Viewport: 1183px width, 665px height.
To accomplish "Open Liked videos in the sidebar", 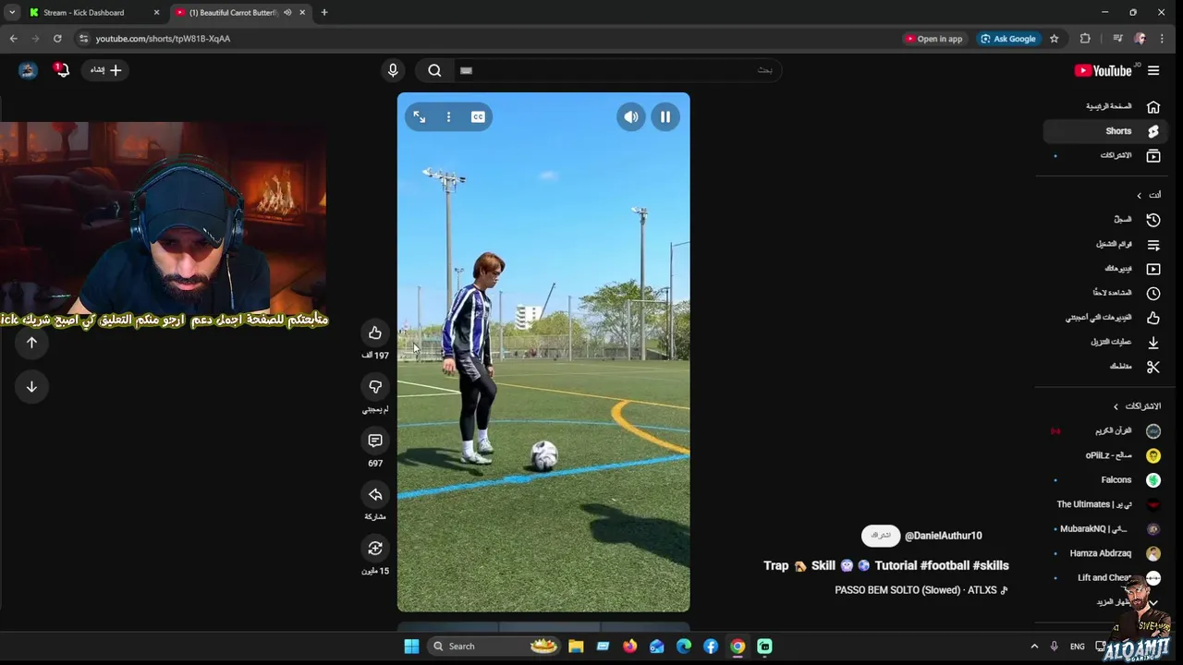I will [x=1106, y=318].
